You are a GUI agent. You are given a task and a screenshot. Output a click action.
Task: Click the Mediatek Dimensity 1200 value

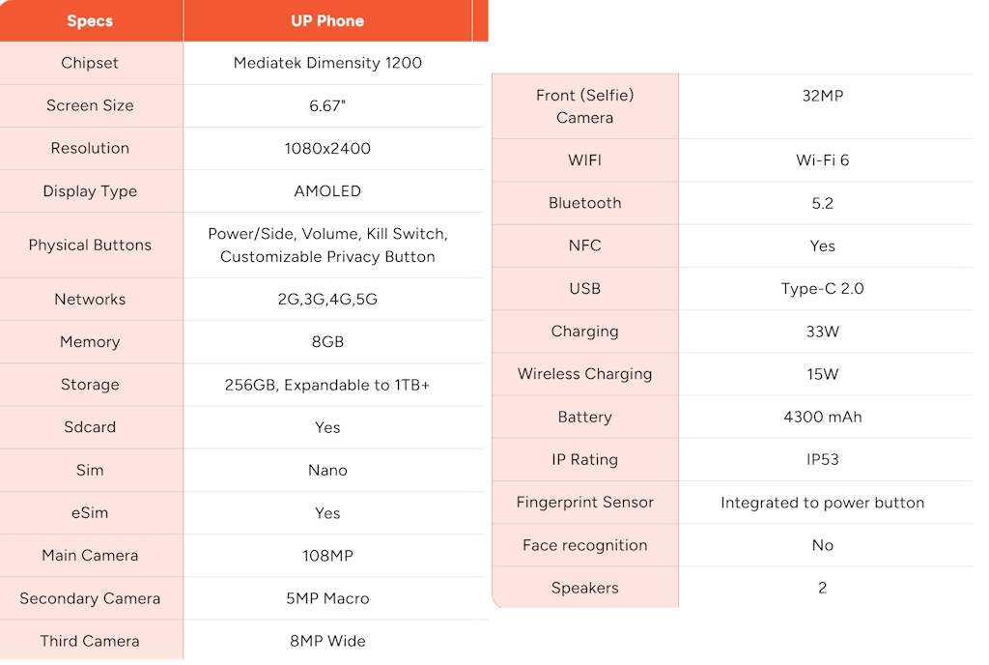327,63
